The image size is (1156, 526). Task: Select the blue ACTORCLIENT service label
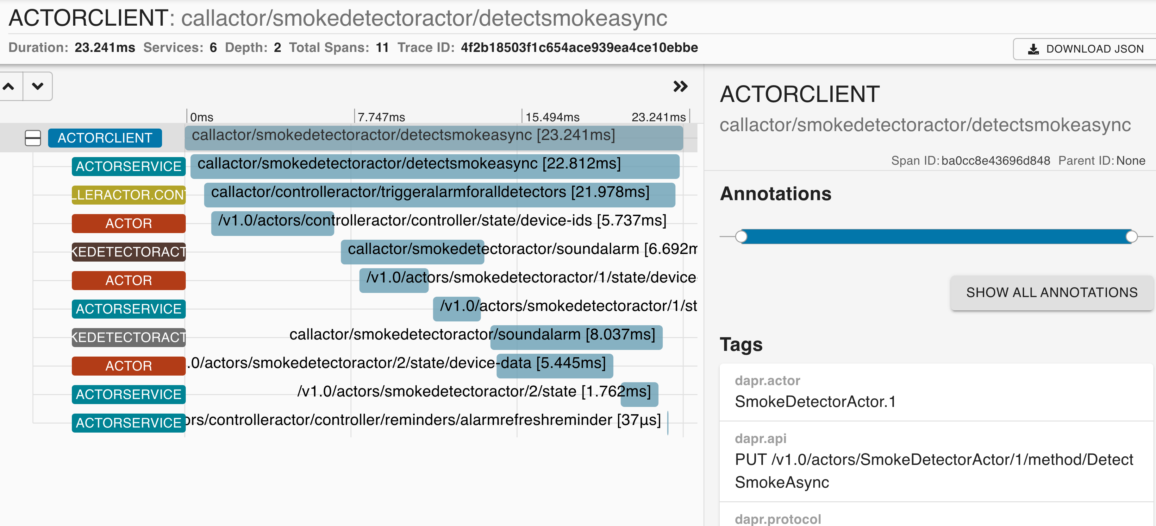click(104, 138)
